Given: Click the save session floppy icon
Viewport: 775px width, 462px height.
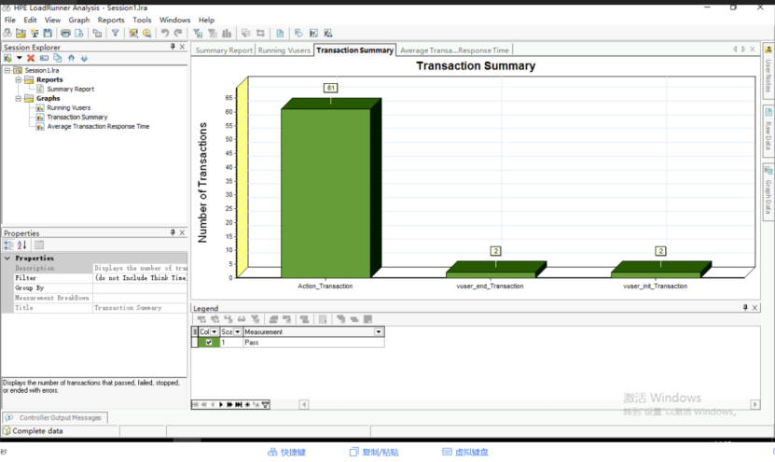Looking at the screenshot, I should pyautogui.click(x=48, y=34).
